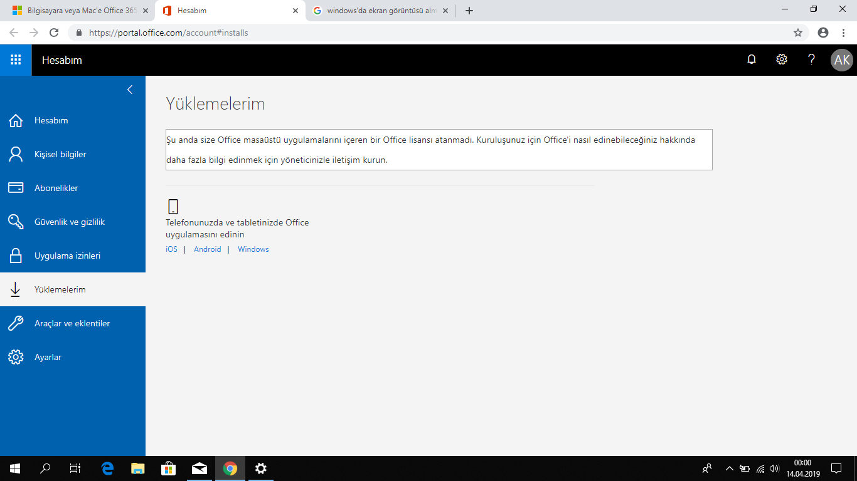The height and width of the screenshot is (481, 857).
Task: Go back in the browser
Action: tap(14, 33)
